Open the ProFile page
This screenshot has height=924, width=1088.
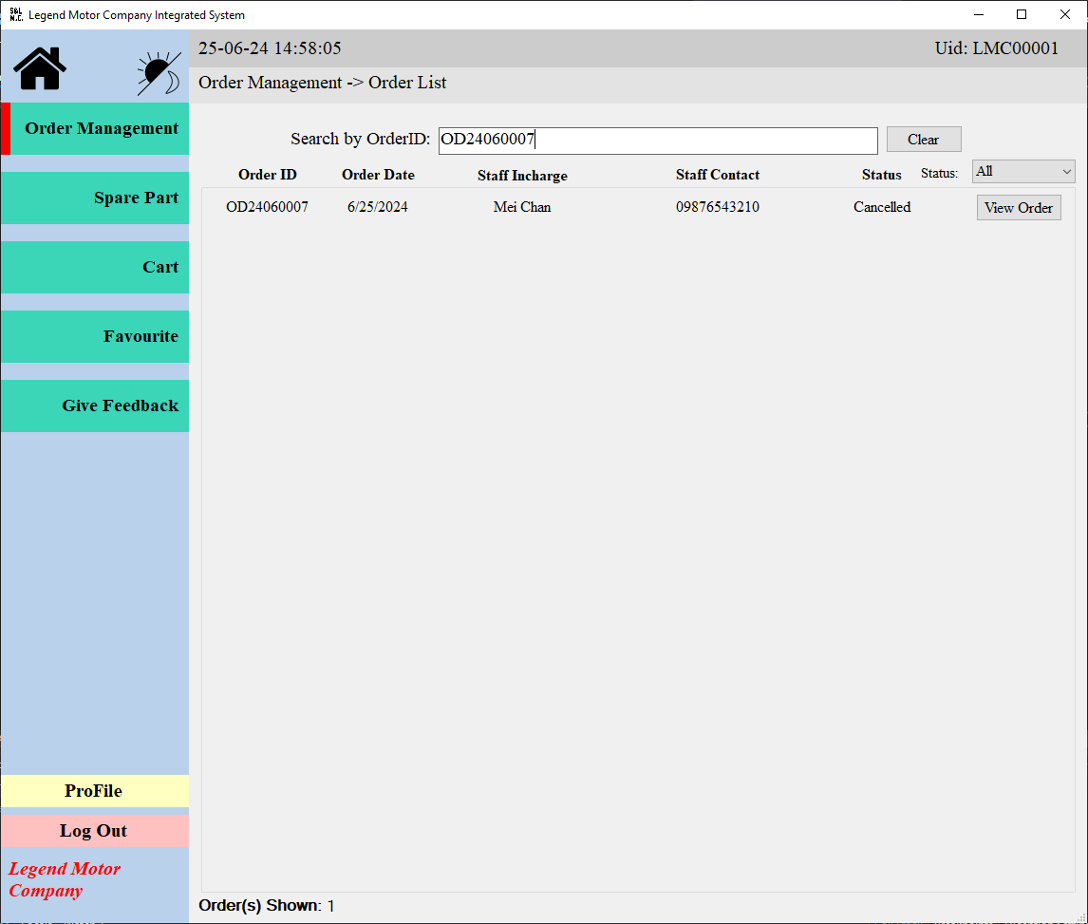point(94,791)
